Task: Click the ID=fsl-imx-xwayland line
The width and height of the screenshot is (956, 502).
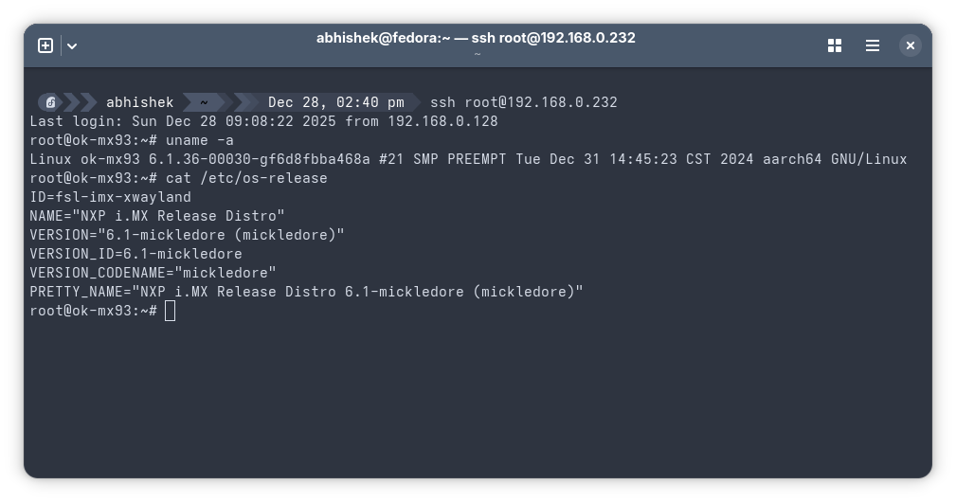Action: tap(110, 197)
